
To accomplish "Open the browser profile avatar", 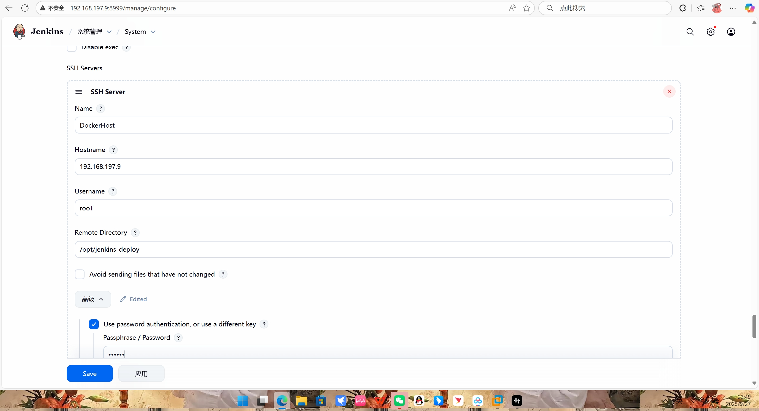I will click(717, 8).
